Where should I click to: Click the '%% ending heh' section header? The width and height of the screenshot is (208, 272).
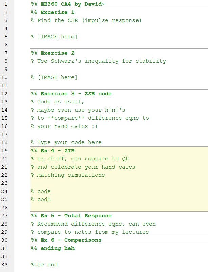pos(53,248)
